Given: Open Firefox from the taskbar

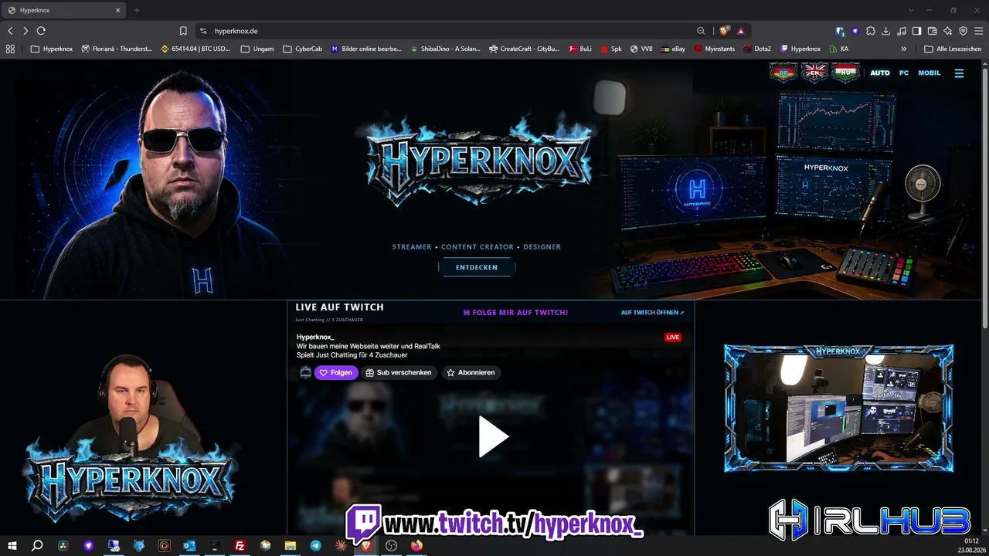Looking at the screenshot, I should point(416,546).
